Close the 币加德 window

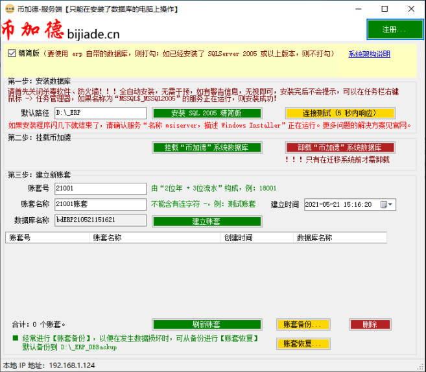tap(411, 9)
